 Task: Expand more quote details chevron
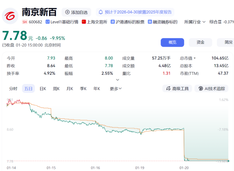point(118,80)
